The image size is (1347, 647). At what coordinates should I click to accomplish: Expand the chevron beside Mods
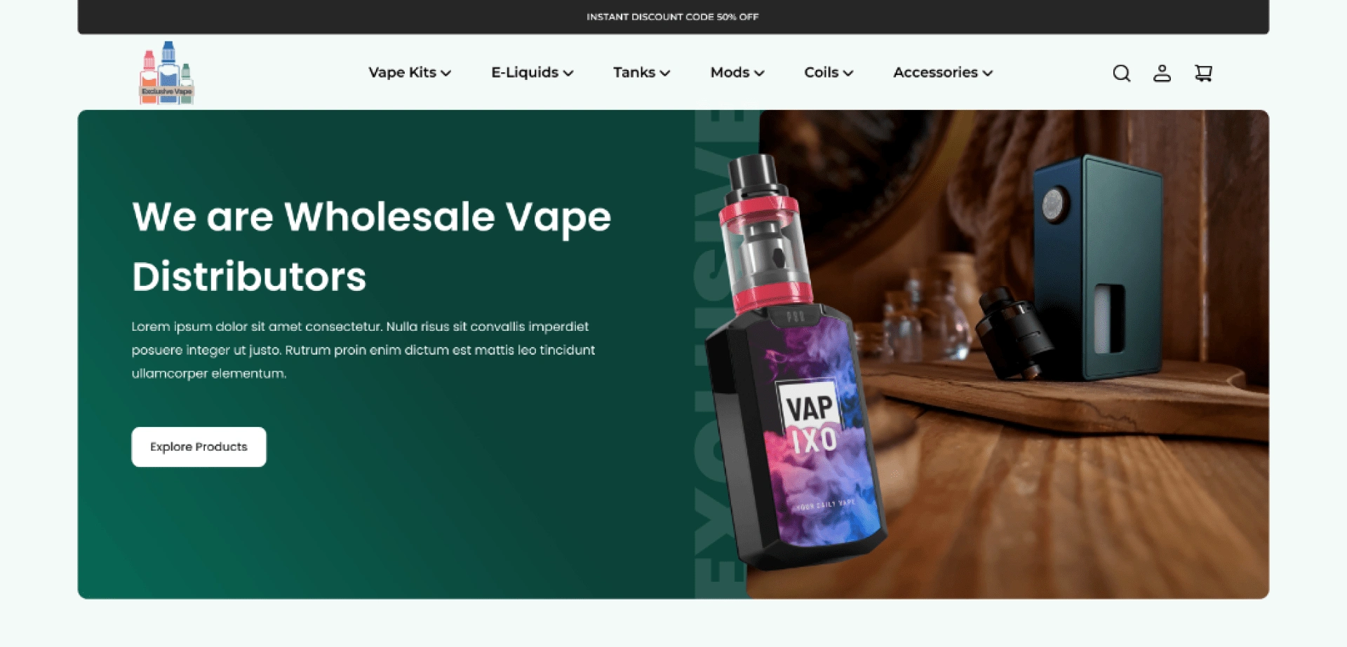coord(759,73)
